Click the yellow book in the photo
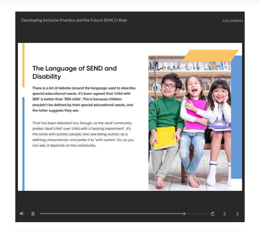 coord(165,138)
